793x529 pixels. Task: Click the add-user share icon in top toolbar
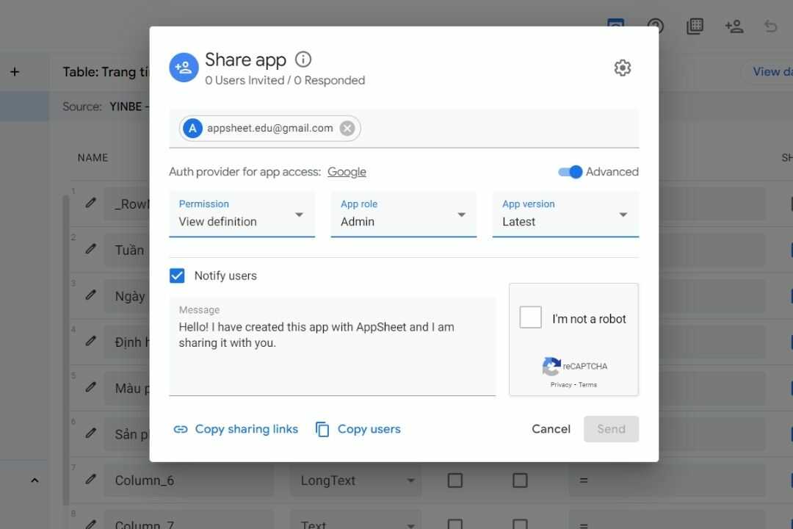(734, 26)
